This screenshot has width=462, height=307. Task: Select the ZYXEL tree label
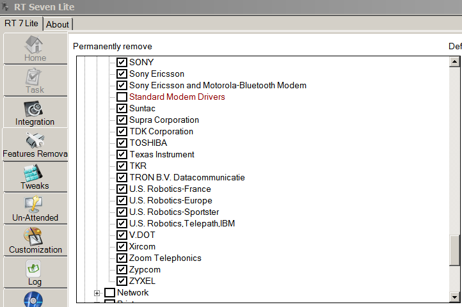(x=142, y=281)
